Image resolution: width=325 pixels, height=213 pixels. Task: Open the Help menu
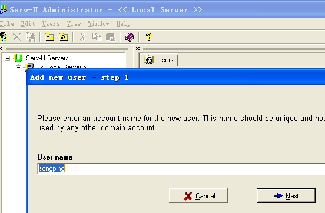click(x=123, y=23)
